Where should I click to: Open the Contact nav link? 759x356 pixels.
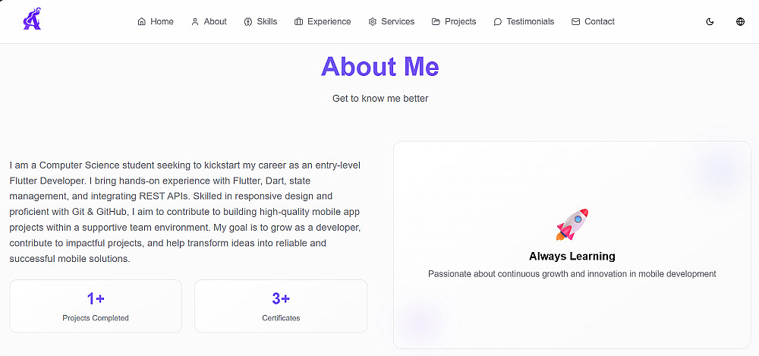point(599,22)
